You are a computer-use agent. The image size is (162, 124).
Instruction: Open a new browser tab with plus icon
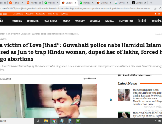tap(151, 3)
